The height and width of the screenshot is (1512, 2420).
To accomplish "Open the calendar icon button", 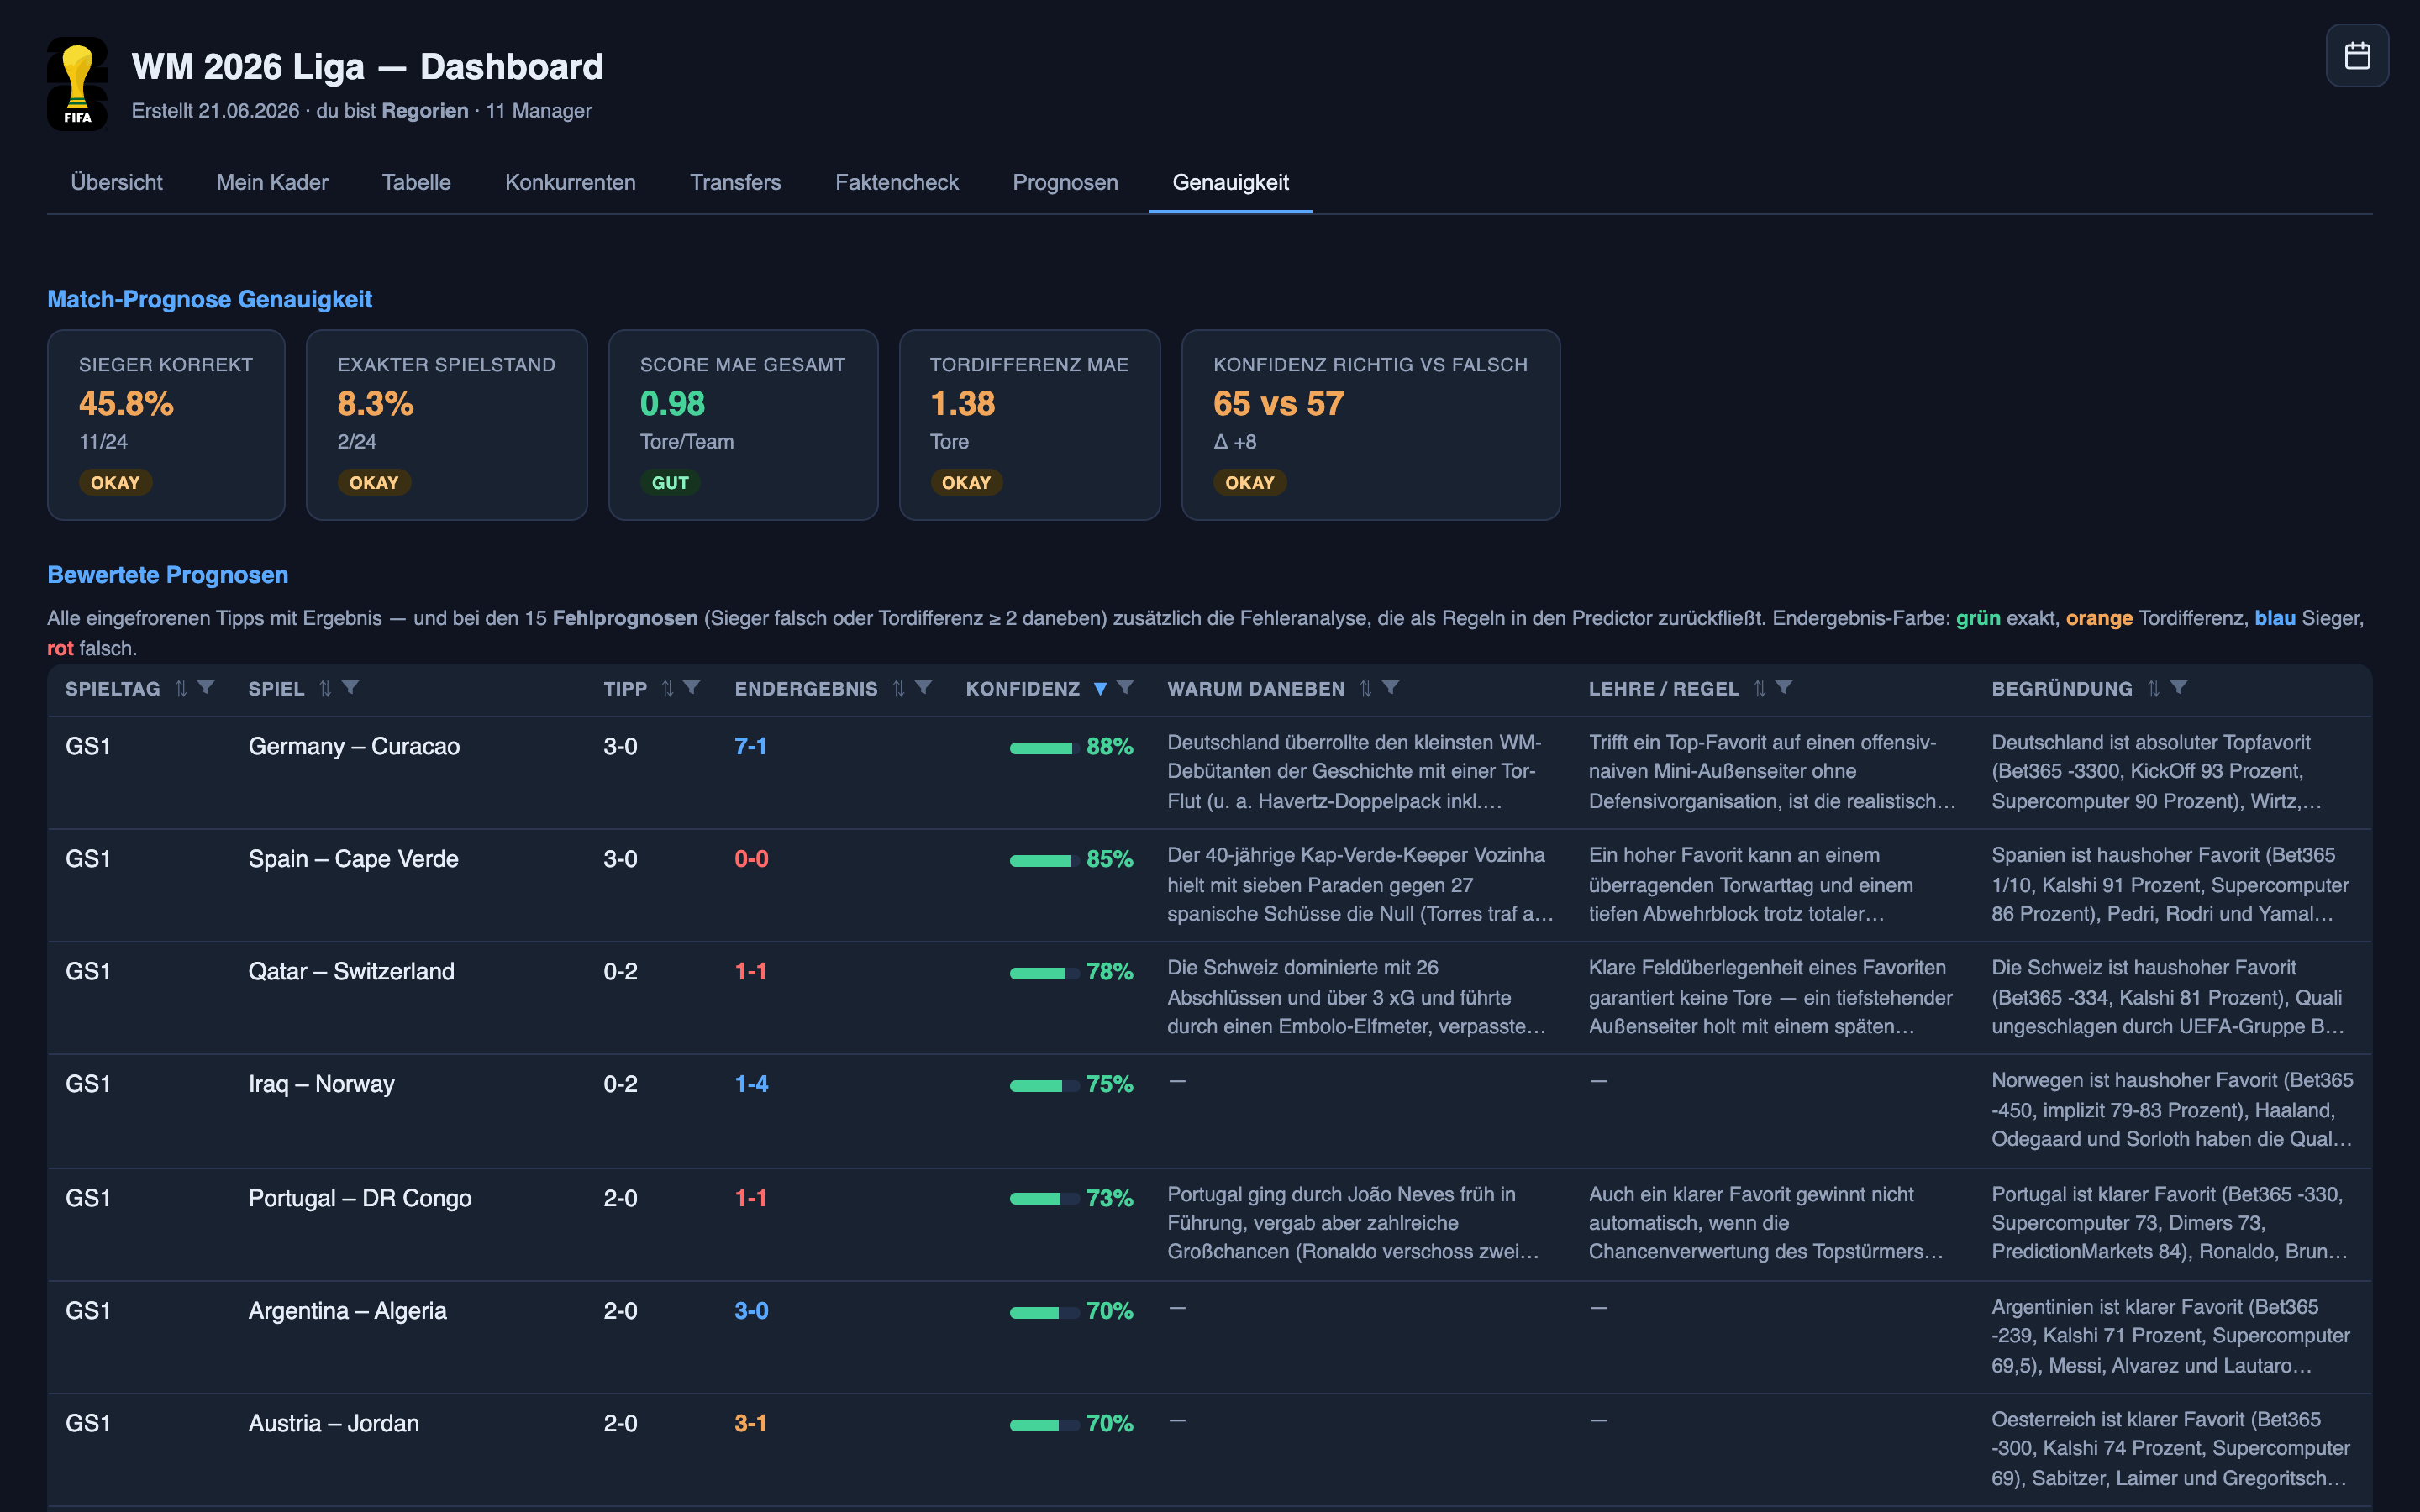I will [x=2356, y=56].
